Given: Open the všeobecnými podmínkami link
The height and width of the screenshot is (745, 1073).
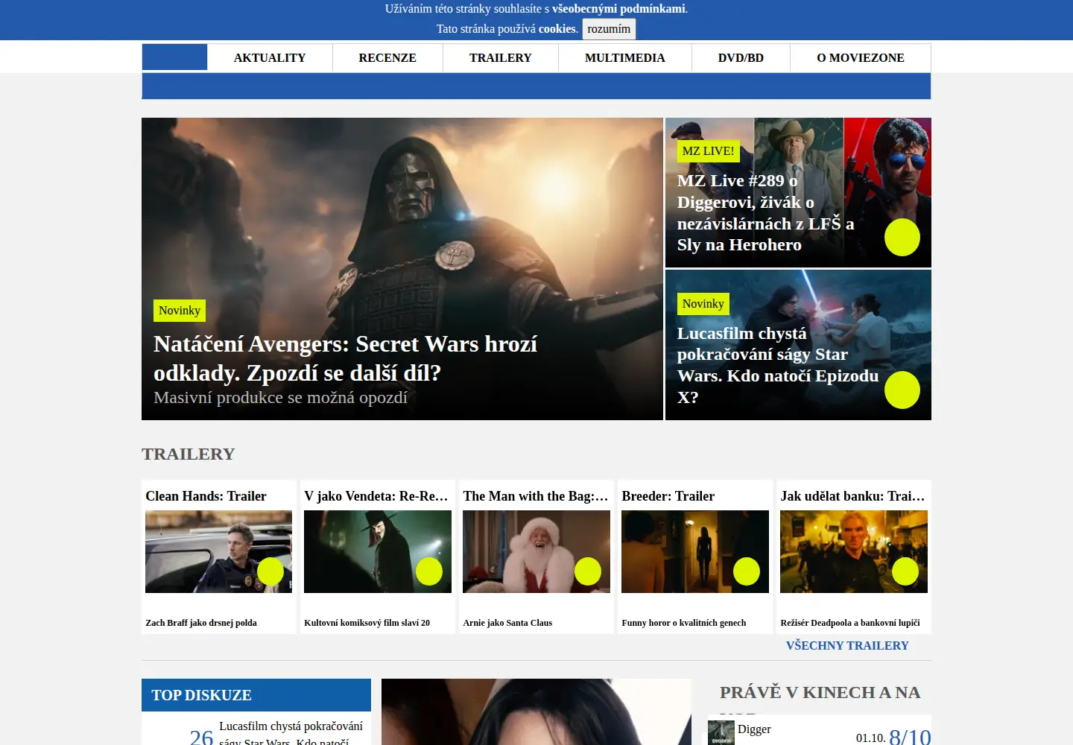Looking at the screenshot, I should (618, 9).
